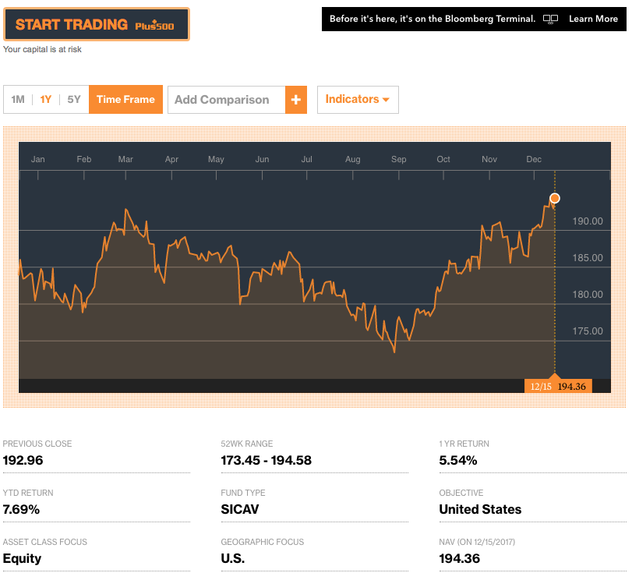This screenshot has height=573, width=632.
Task: Click the 190.00 price axis label
Action: [x=588, y=221]
